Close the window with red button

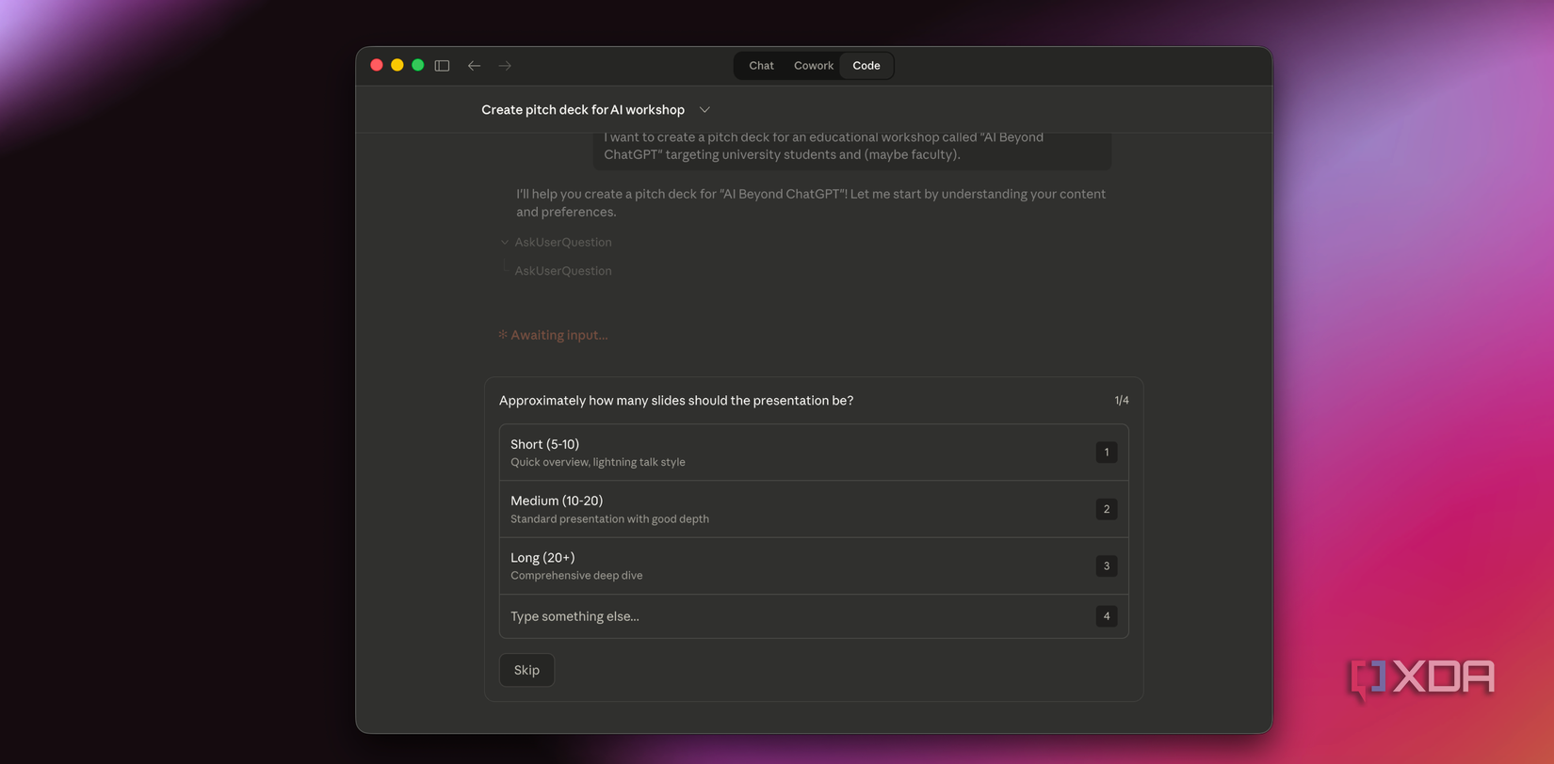pyautogui.click(x=377, y=66)
